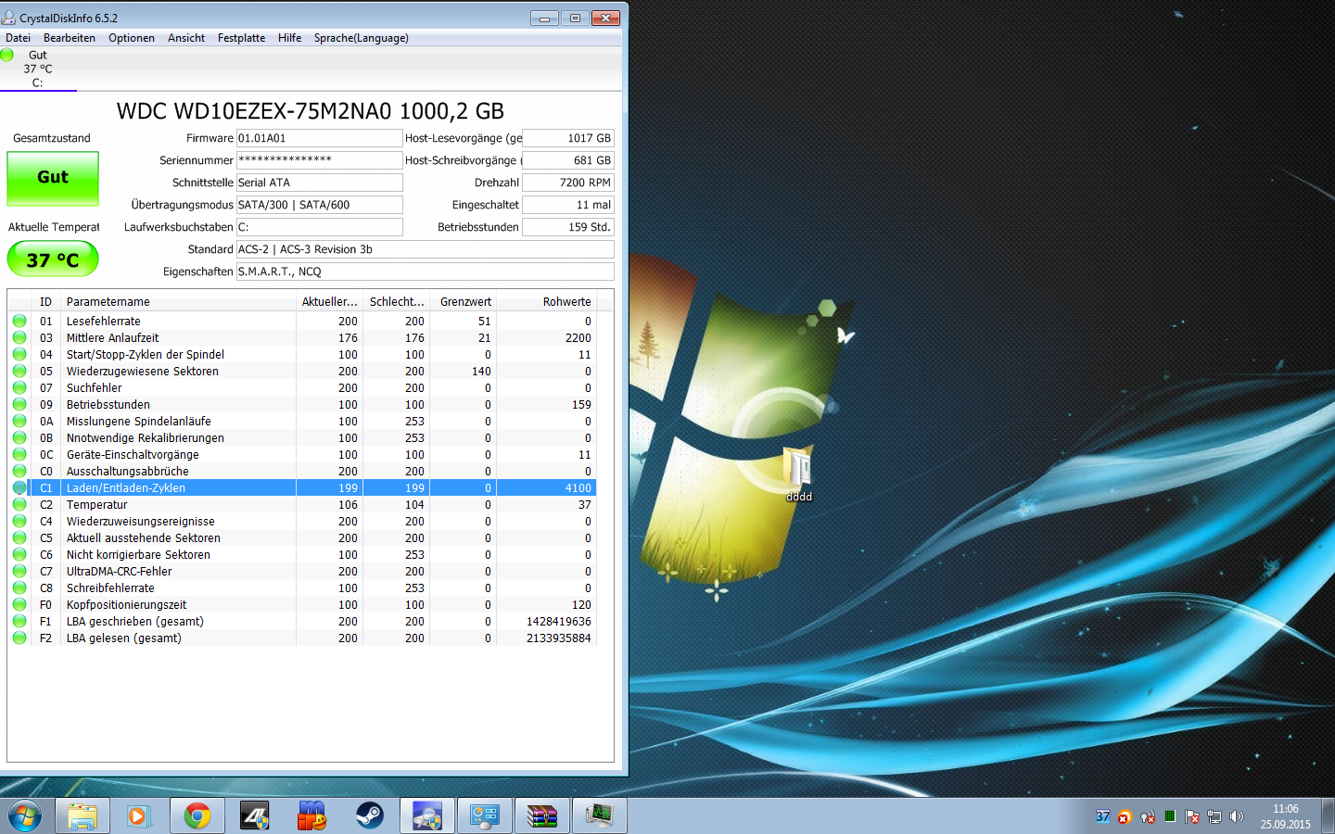
Task: Click the status circle for C1 Laden/Entladen-Zyklen
Action: point(19,487)
